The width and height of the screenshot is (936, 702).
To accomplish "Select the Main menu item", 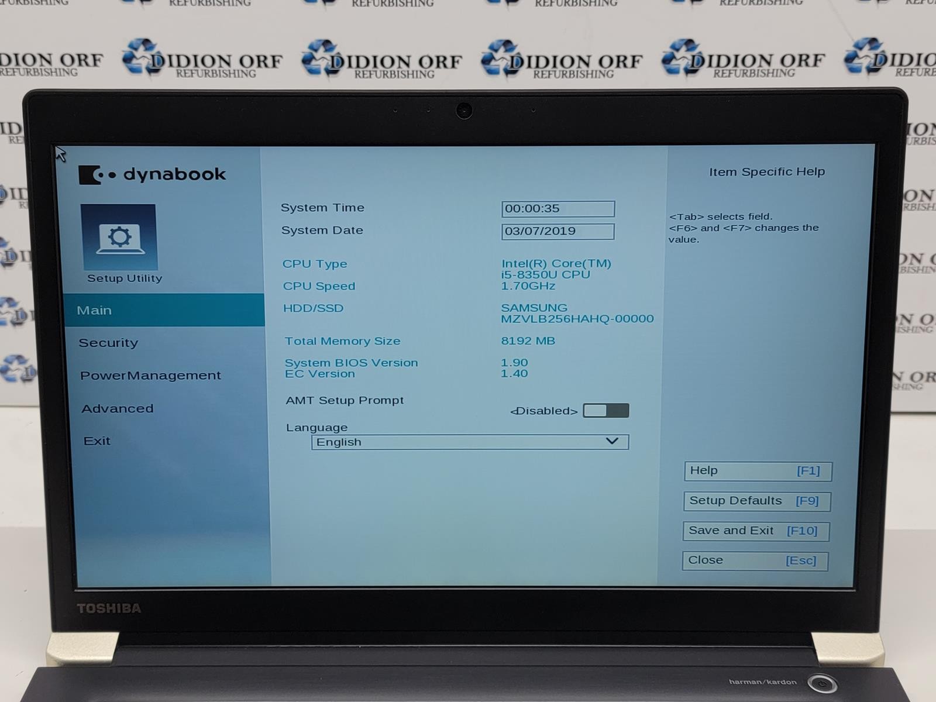I will [164, 310].
